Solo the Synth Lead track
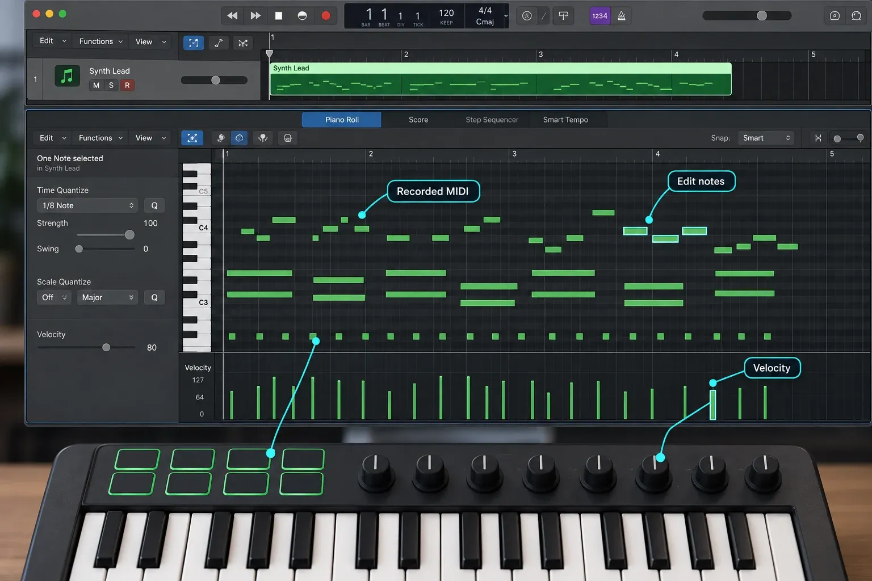The width and height of the screenshot is (872, 581). coord(111,85)
